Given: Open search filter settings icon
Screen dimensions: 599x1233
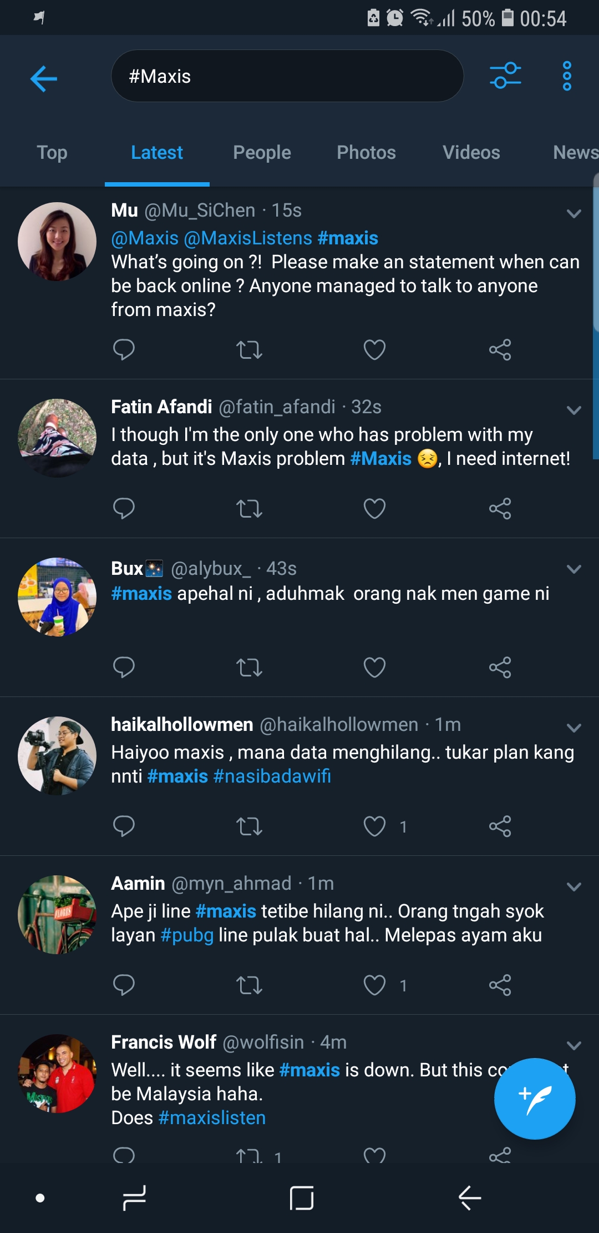Looking at the screenshot, I should [x=505, y=76].
